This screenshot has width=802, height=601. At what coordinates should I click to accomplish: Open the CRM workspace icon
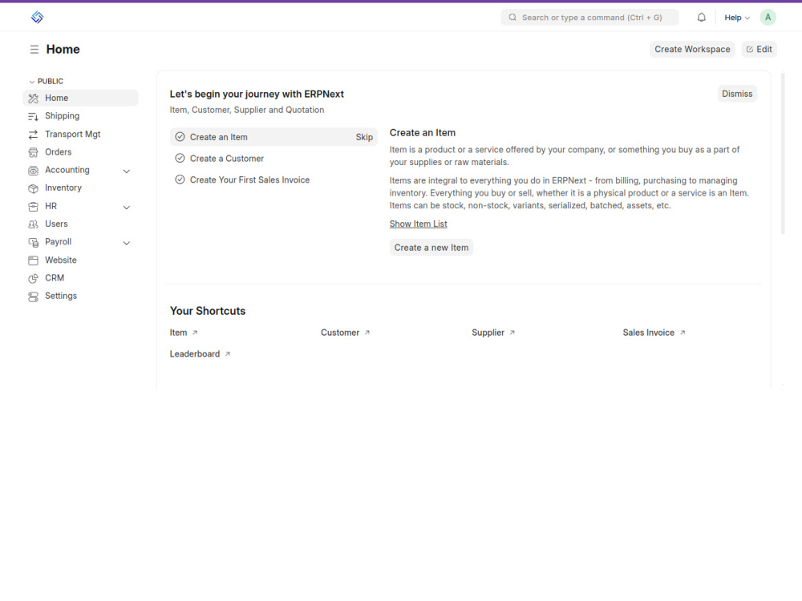coord(33,277)
